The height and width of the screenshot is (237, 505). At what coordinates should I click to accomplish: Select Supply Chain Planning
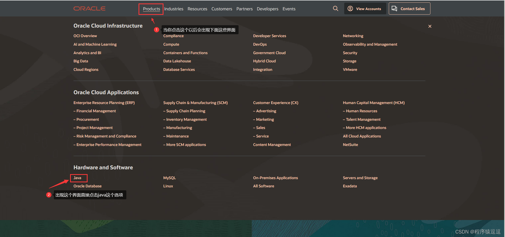(x=184, y=111)
